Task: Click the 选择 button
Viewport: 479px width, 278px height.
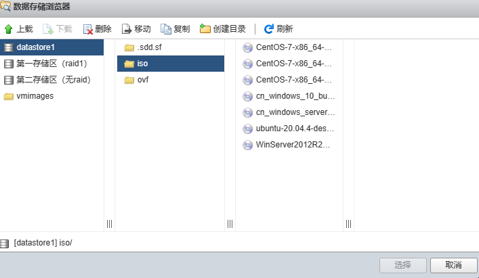Action: pos(403,265)
